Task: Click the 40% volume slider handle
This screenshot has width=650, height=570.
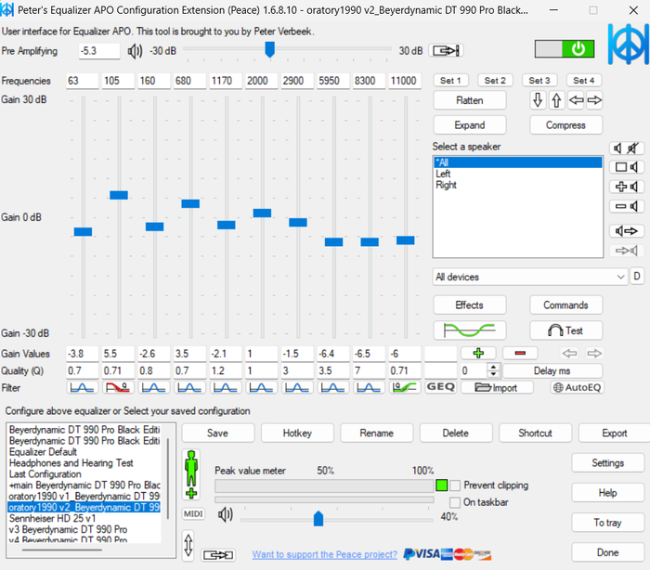Action: pos(318,519)
